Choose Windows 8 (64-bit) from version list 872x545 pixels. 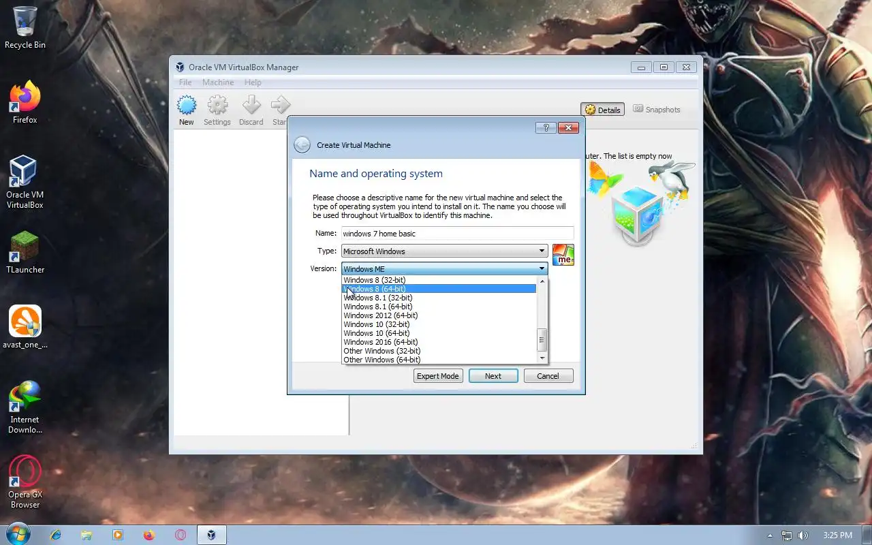(x=439, y=289)
